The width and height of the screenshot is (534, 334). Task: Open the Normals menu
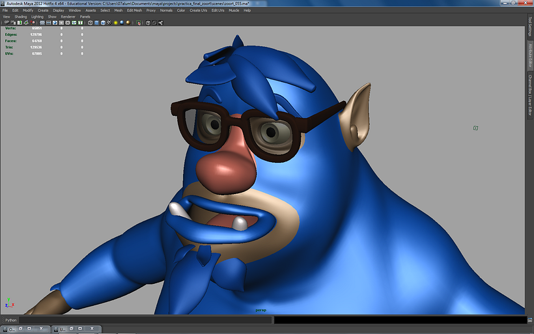pyautogui.click(x=166, y=10)
